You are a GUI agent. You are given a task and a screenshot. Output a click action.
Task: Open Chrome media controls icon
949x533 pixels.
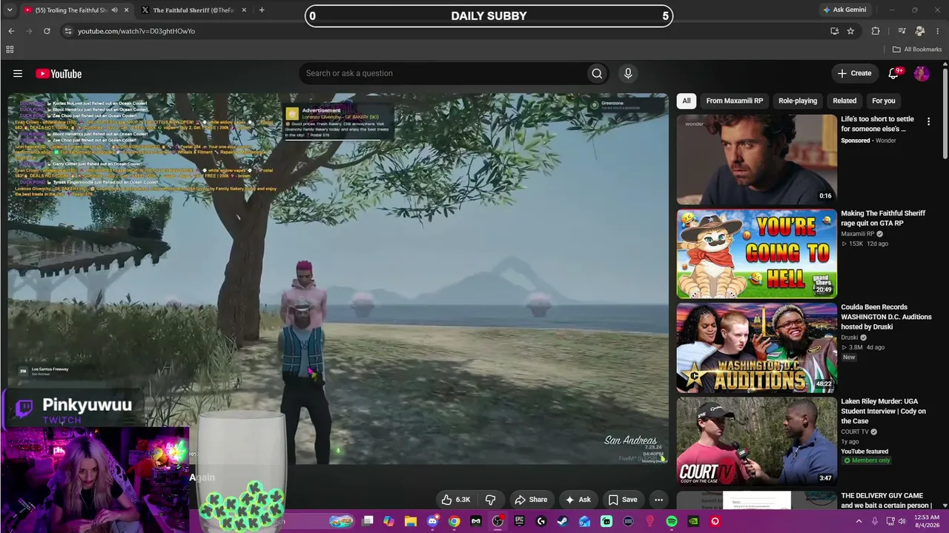coord(902,31)
